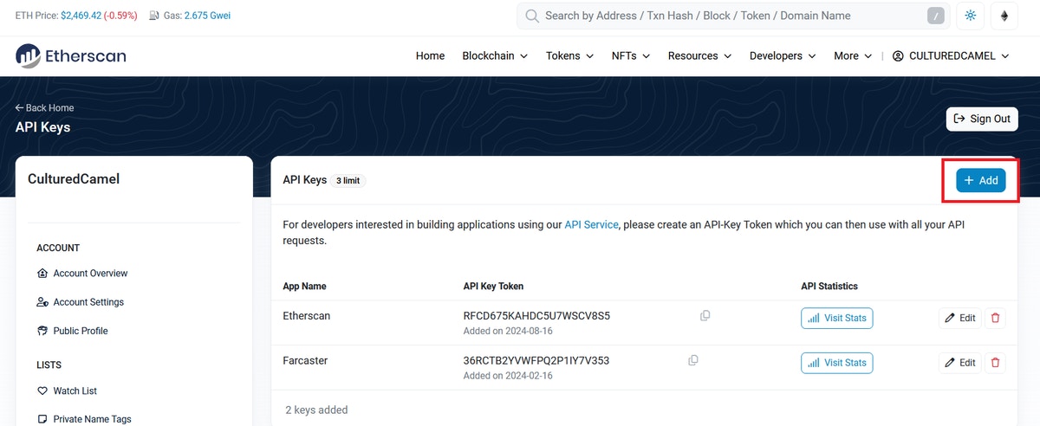Click the '3 limit' badge

[349, 180]
